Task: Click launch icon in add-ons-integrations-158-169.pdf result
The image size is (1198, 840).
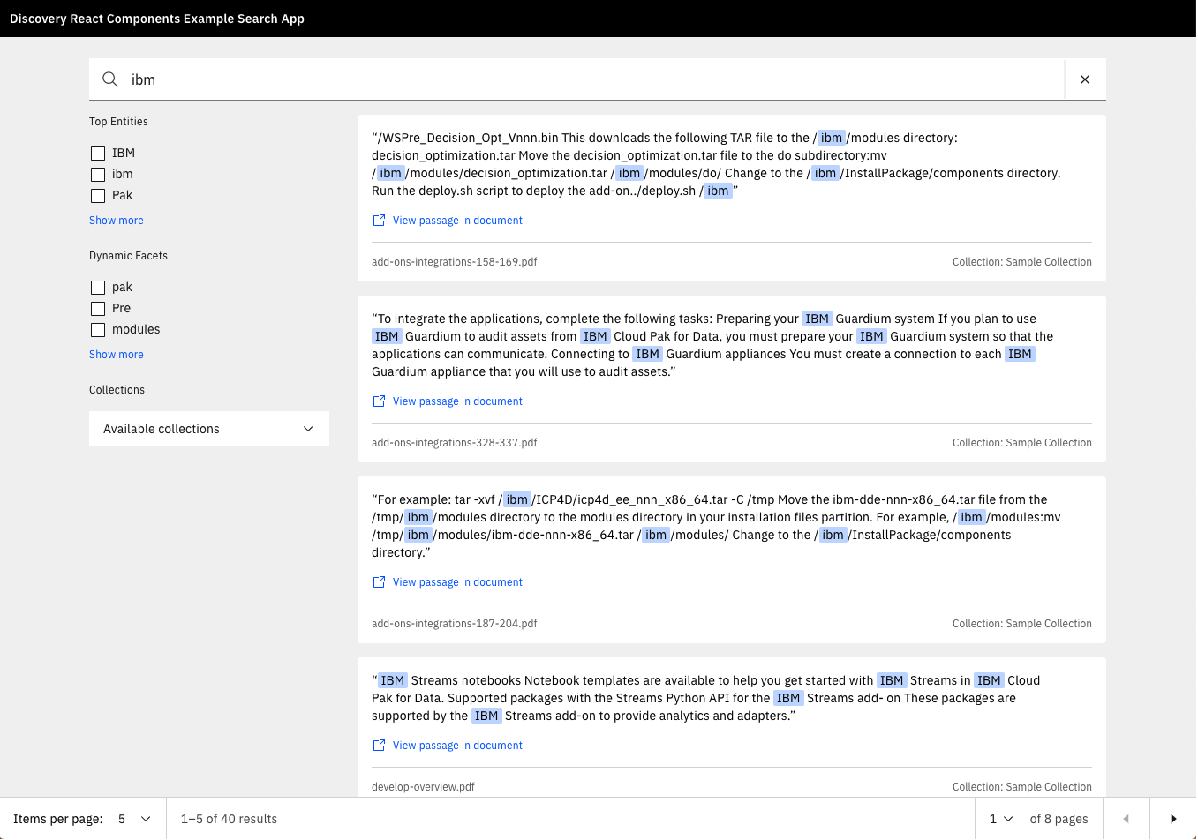Action: [x=379, y=221]
